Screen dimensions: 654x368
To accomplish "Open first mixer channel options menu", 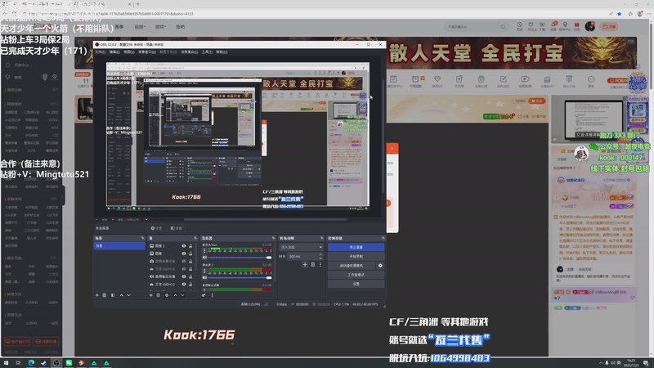I will tap(204, 251).
